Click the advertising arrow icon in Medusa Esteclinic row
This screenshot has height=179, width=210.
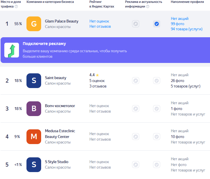136,137
